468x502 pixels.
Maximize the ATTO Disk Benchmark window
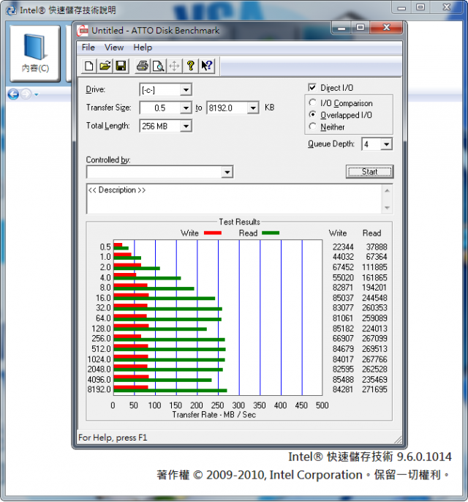tap(361, 28)
